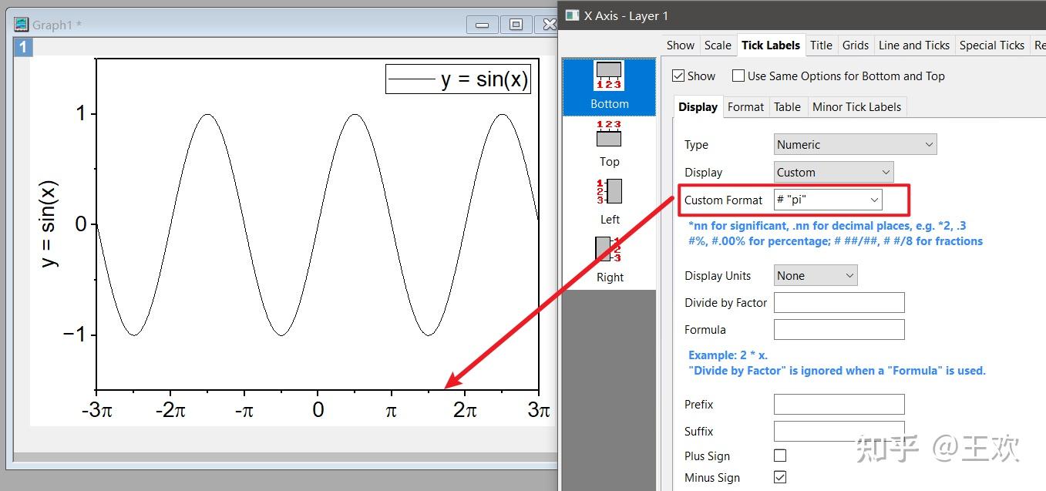Click layer 1 icon in Graph1
The image size is (1046, 491).
23,47
